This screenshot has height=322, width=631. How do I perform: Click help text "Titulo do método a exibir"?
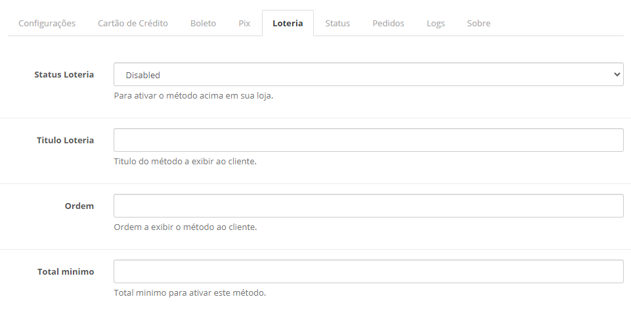[x=185, y=161]
